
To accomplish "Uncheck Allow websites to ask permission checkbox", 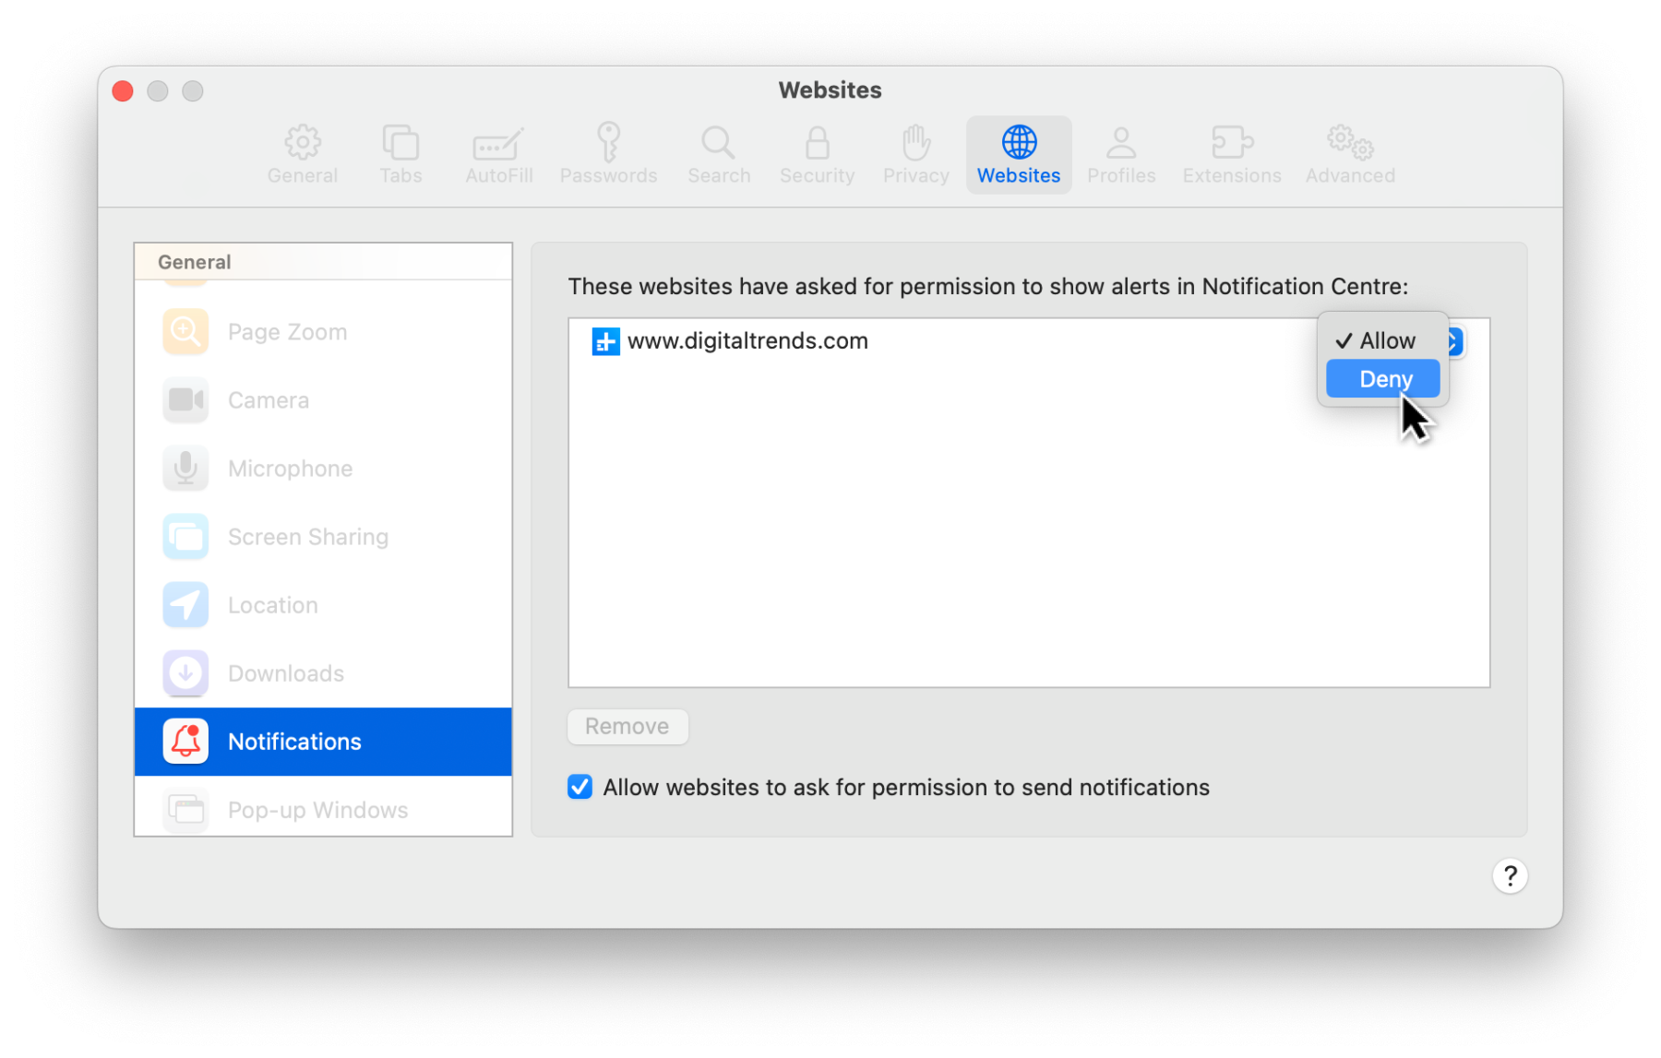I will (580, 787).
